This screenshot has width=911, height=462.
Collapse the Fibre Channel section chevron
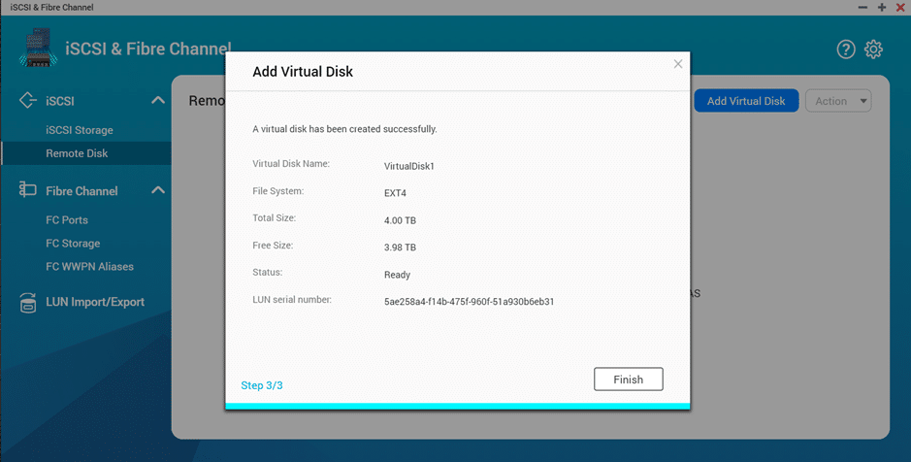pos(158,190)
